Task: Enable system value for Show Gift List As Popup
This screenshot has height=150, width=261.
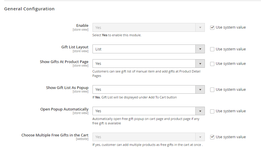Action: pyautogui.click(x=212, y=90)
